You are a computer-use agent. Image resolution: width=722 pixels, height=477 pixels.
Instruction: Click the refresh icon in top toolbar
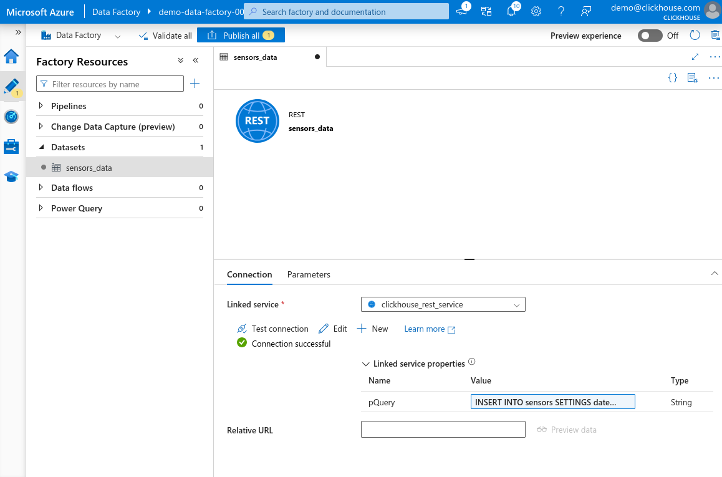point(695,36)
